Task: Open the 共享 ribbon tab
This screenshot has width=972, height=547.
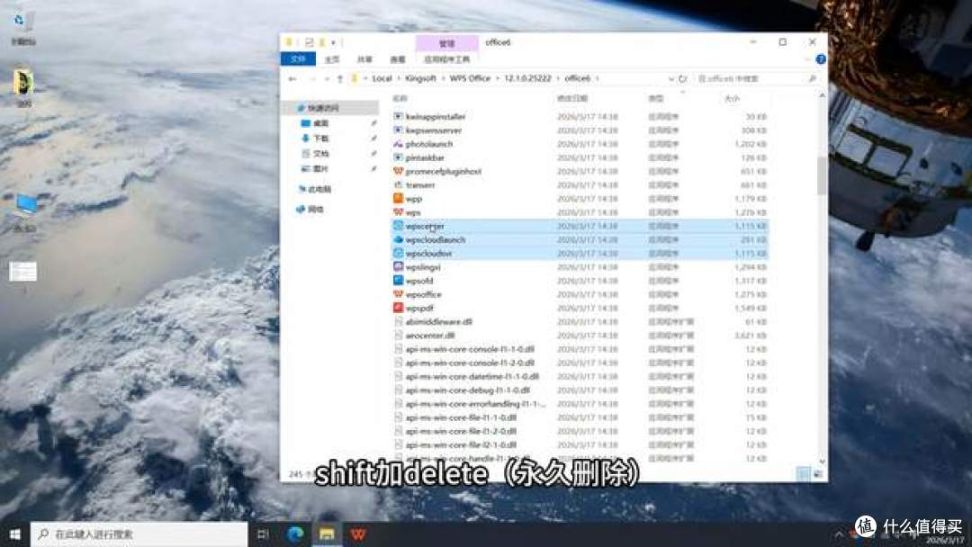Action: (364, 59)
